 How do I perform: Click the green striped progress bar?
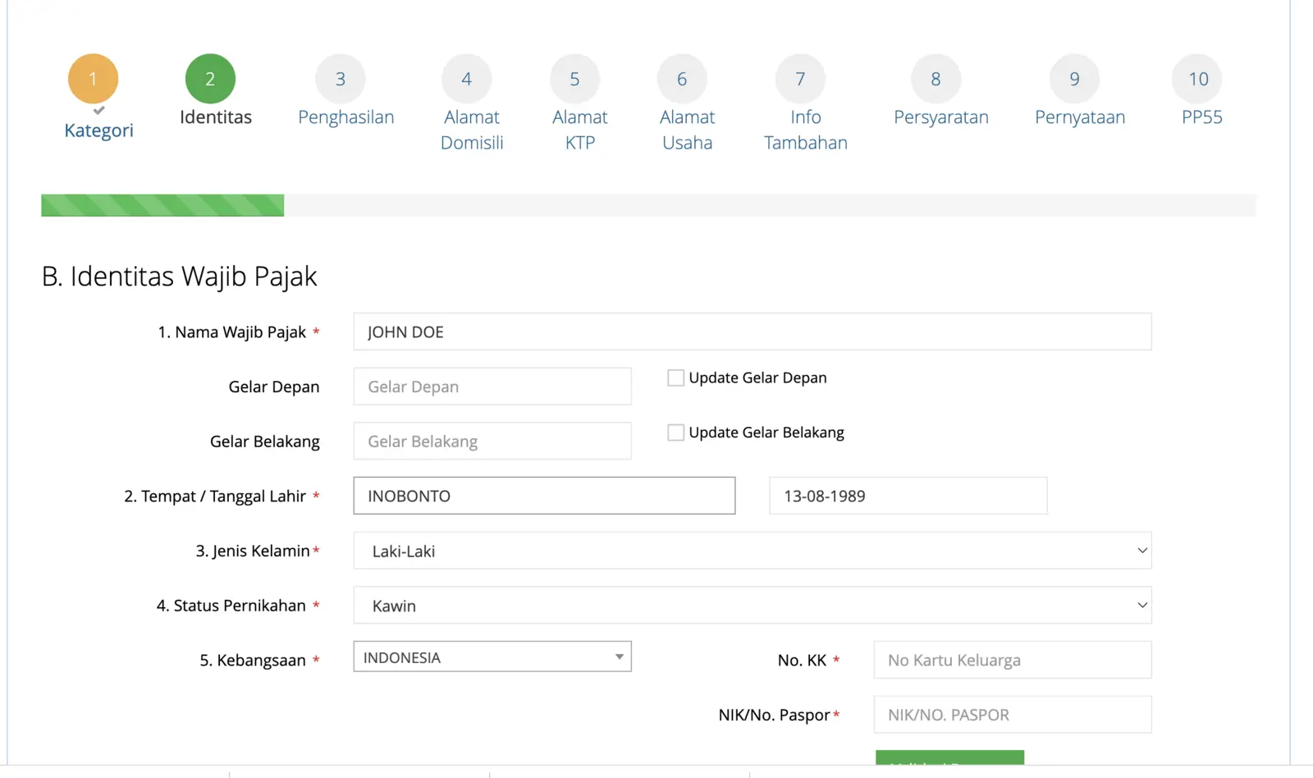[162, 205]
